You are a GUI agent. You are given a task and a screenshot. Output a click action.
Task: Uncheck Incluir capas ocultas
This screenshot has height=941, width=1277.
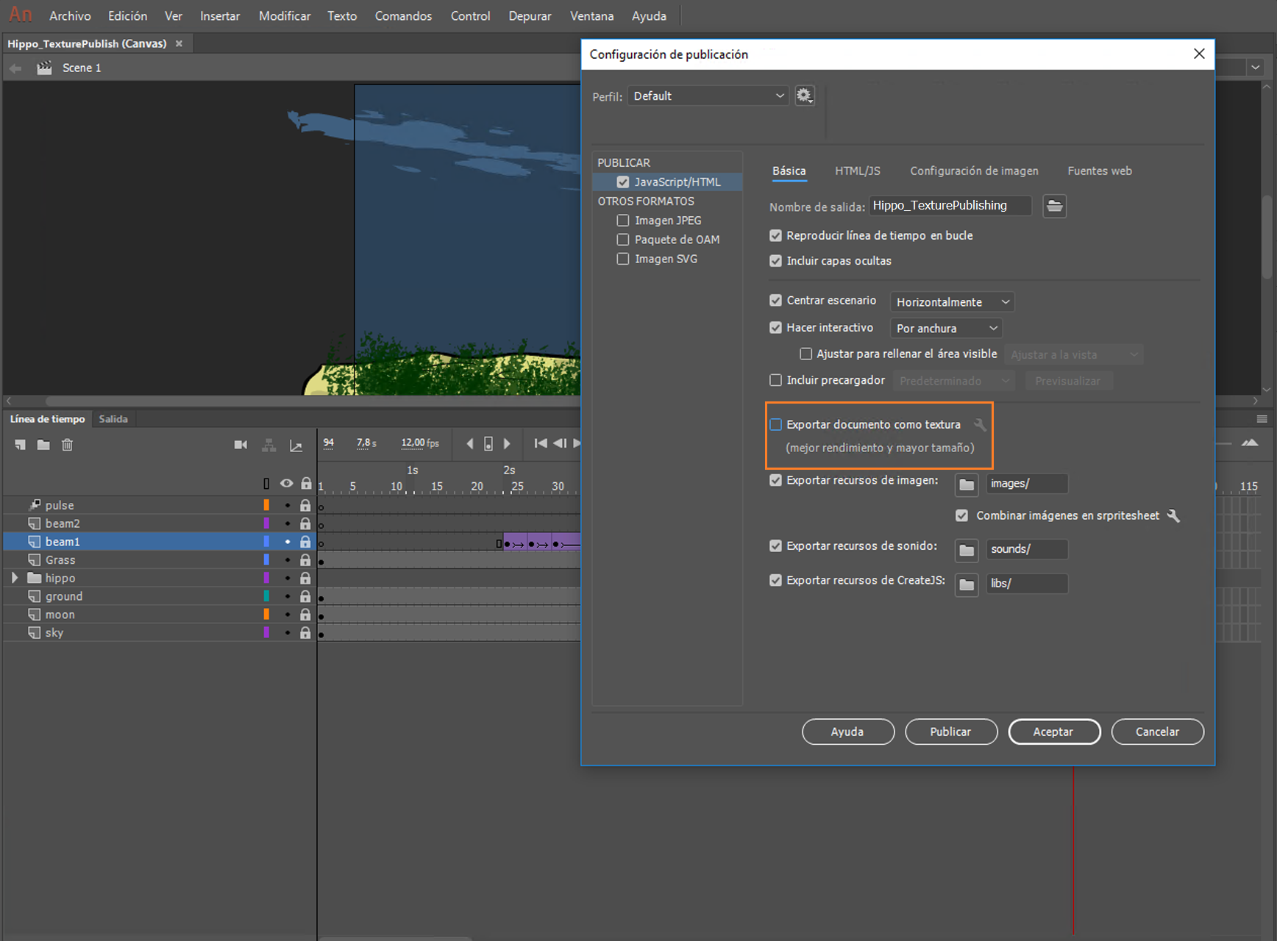pyautogui.click(x=775, y=261)
